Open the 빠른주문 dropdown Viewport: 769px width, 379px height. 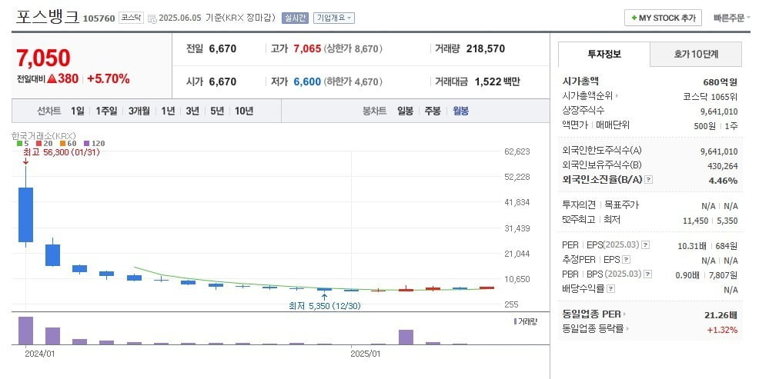(x=732, y=18)
